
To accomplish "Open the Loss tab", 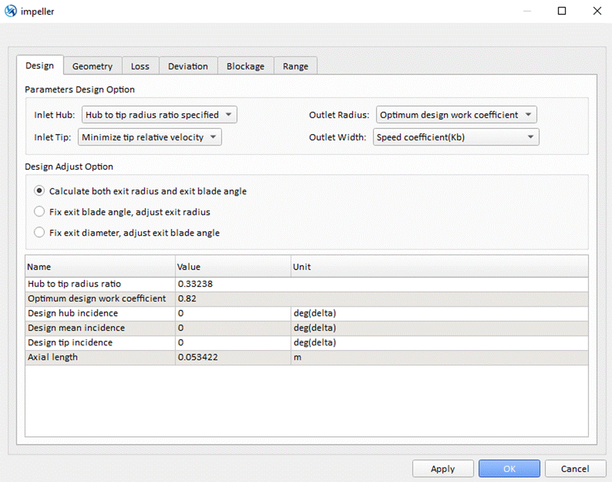I will pos(140,66).
